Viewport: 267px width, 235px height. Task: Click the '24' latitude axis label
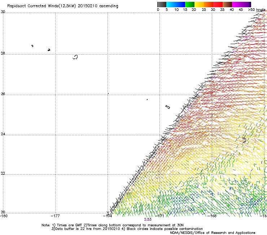point(3,134)
